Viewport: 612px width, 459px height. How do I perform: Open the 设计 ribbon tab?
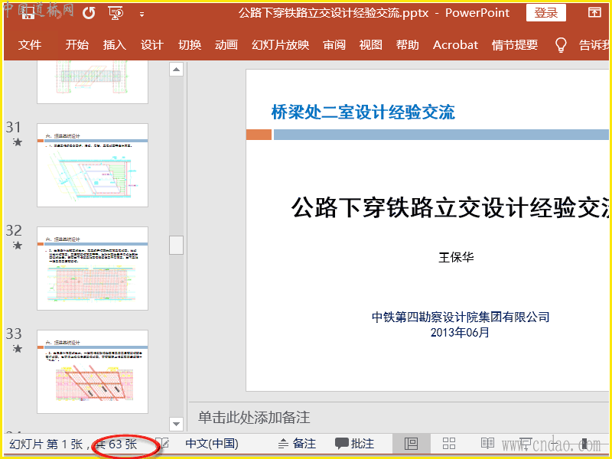[151, 45]
